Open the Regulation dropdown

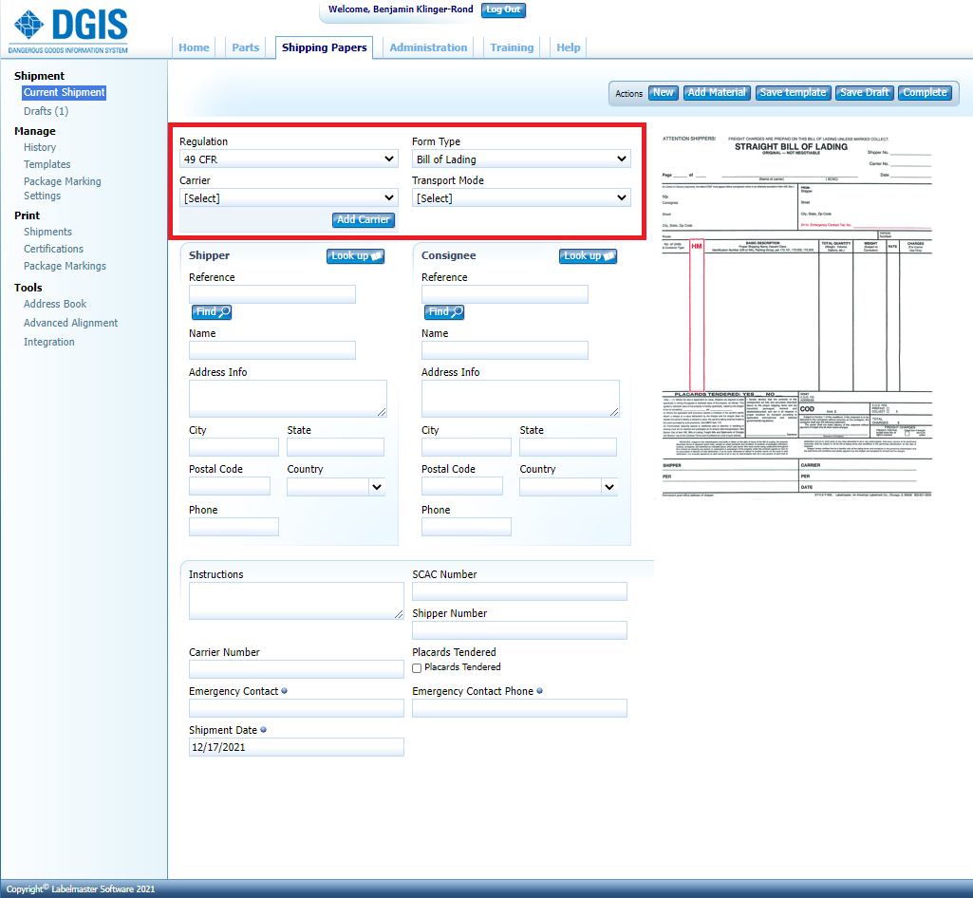pyautogui.click(x=289, y=159)
